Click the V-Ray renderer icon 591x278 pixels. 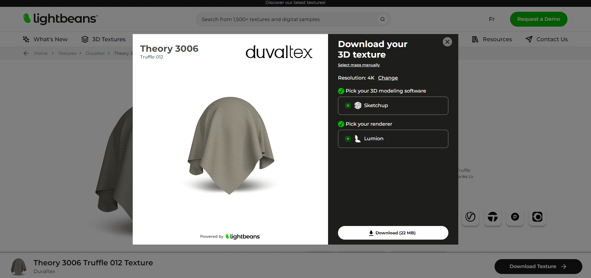[470, 217]
